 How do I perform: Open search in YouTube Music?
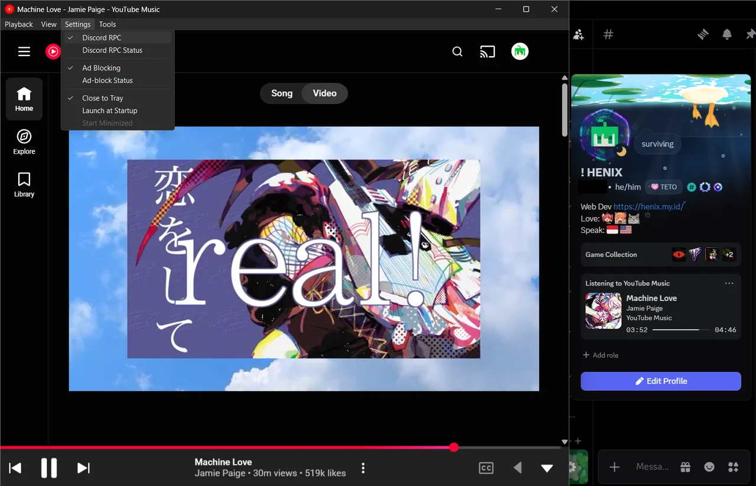457,51
